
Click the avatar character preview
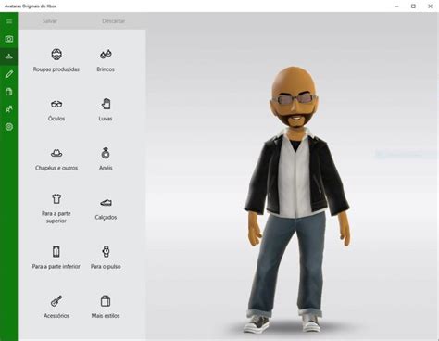(x=296, y=199)
